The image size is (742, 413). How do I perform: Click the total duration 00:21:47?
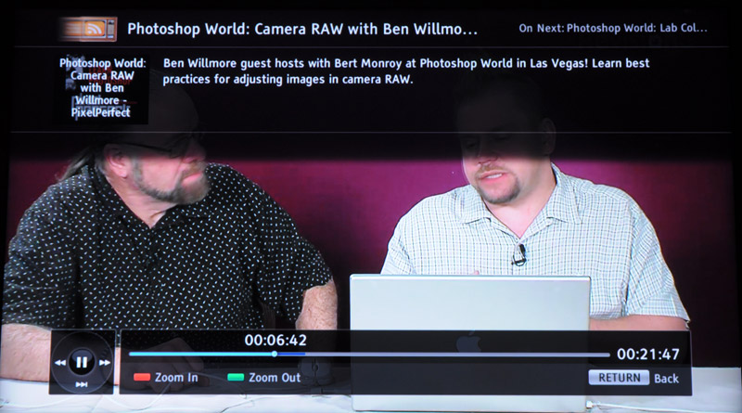[647, 355]
